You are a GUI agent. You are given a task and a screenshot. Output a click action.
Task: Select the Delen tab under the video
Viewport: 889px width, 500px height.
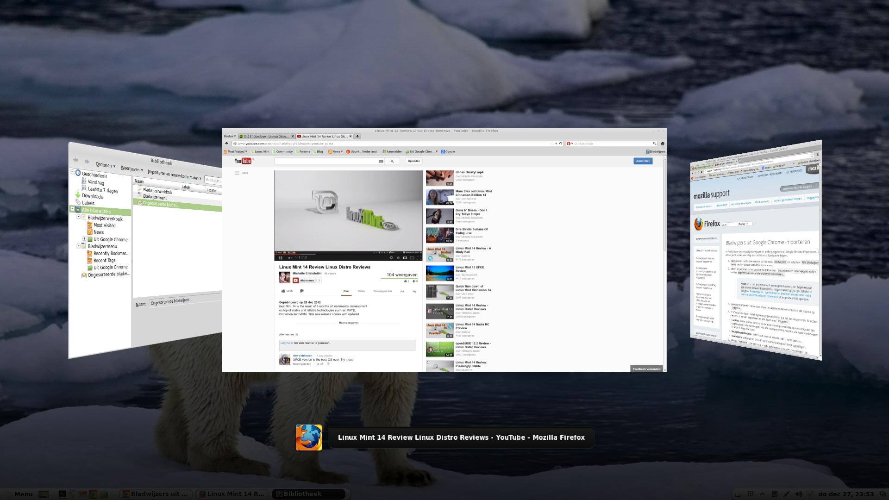point(361,291)
